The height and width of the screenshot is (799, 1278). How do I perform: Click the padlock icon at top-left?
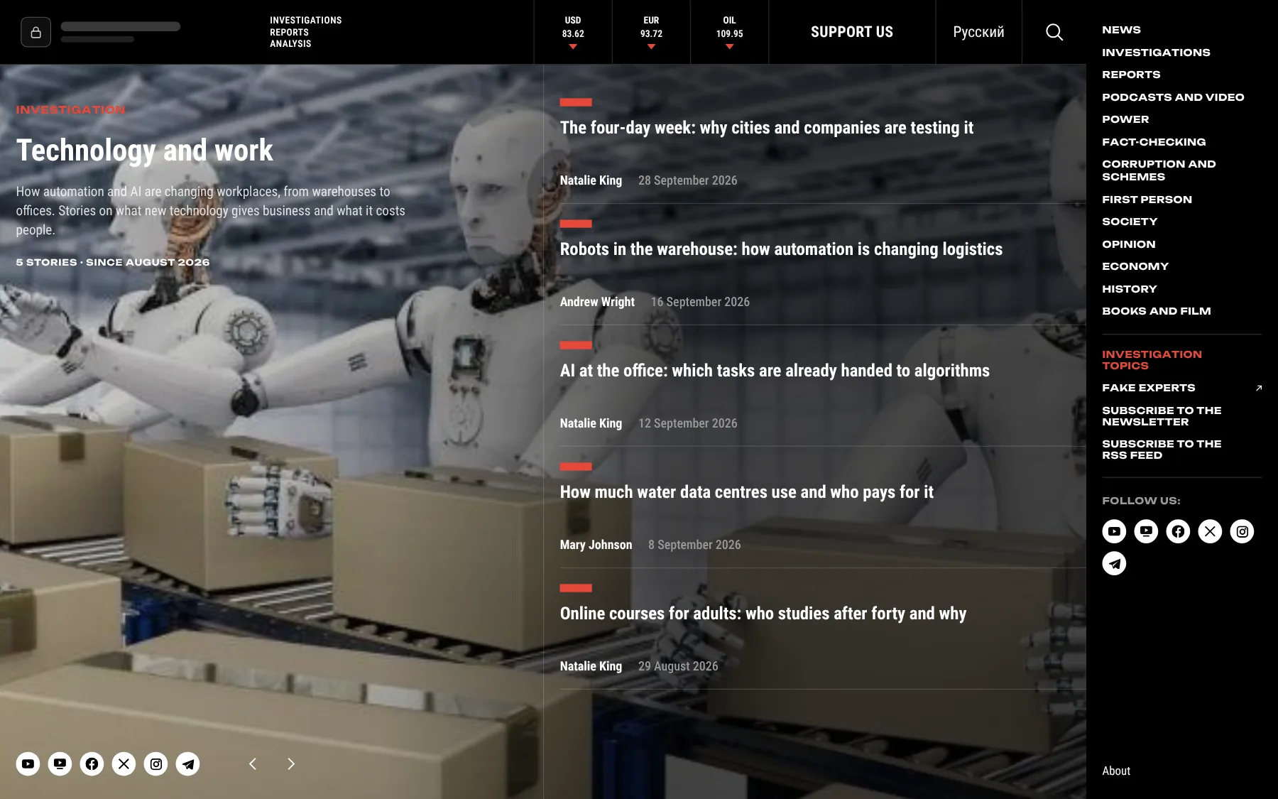tap(35, 32)
